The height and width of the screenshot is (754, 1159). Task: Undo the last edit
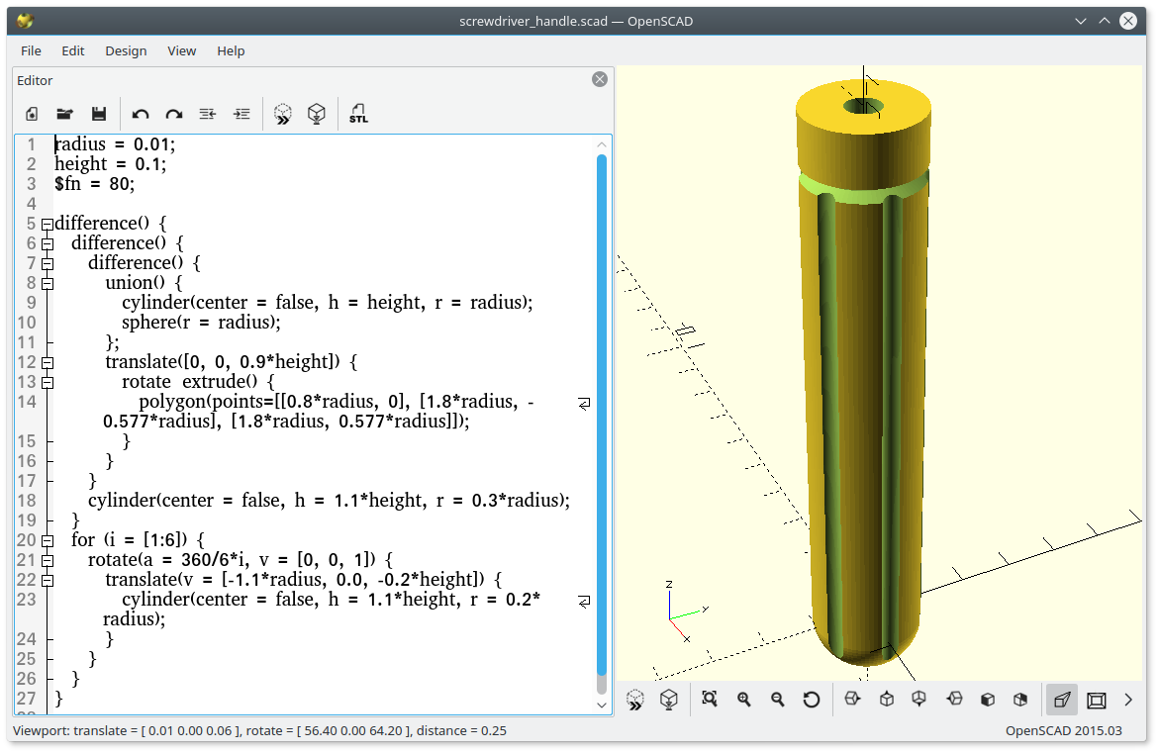[140, 114]
